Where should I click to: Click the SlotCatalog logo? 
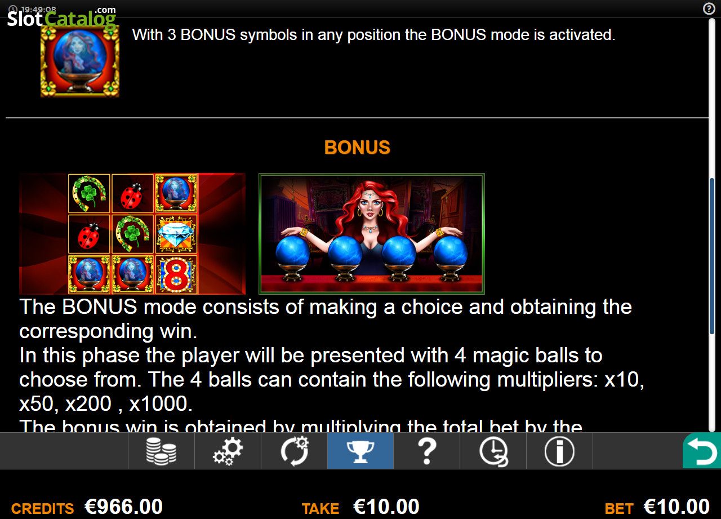[x=61, y=18]
